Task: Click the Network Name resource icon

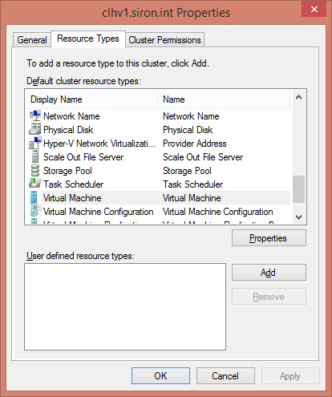Action: click(x=35, y=115)
